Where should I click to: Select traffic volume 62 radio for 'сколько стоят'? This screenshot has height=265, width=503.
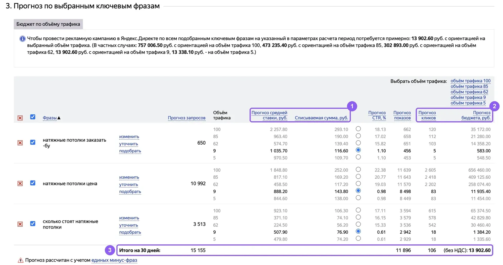pos(358,224)
